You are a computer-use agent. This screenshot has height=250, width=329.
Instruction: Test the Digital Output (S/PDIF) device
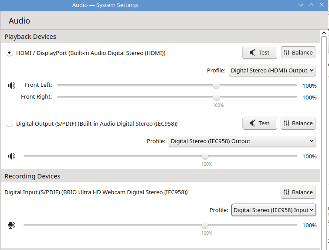(x=259, y=123)
